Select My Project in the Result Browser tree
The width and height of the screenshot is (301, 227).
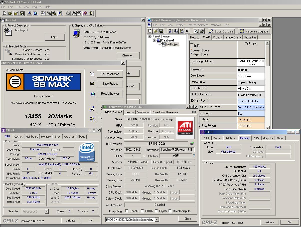point(172,44)
